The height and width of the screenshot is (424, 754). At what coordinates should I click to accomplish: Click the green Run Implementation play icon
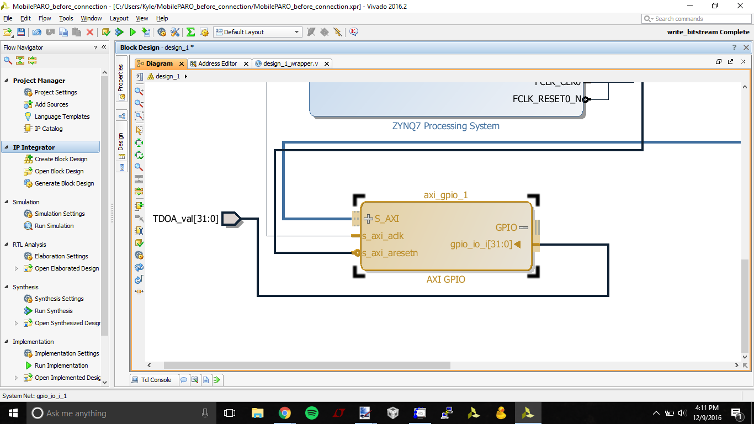(x=132, y=32)
